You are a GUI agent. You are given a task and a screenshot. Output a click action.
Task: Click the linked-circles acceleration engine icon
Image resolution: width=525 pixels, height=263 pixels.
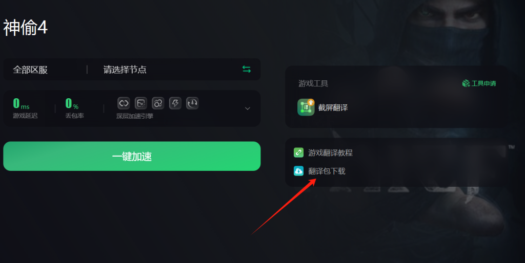pos(158,103)
